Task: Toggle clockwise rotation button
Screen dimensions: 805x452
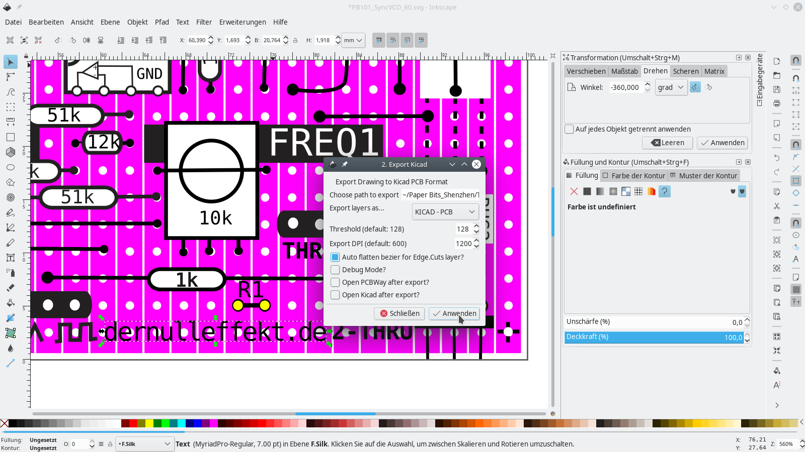Action: coord(709,87)
